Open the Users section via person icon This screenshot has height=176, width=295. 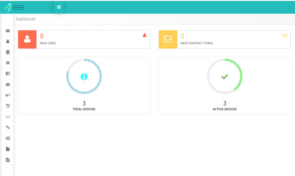click(7, 41)
